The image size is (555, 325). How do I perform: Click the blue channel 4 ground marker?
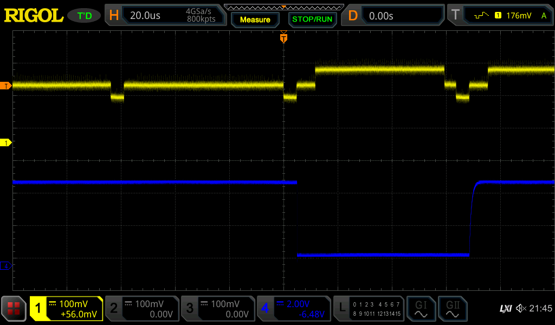point(5,266)
